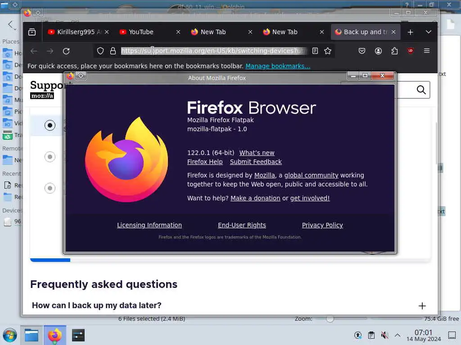Select the third radio option
Screen dimensions: 461x345
point(50,188)
